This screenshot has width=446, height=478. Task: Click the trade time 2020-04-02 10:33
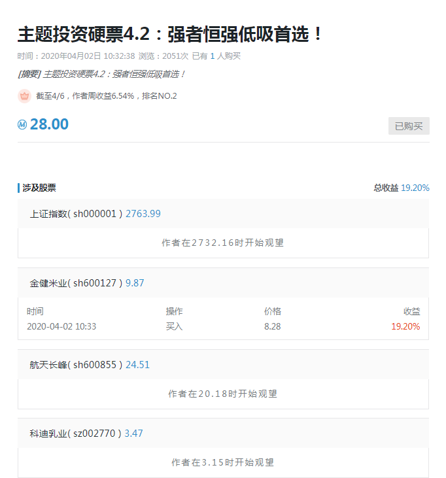click(61, 326)
